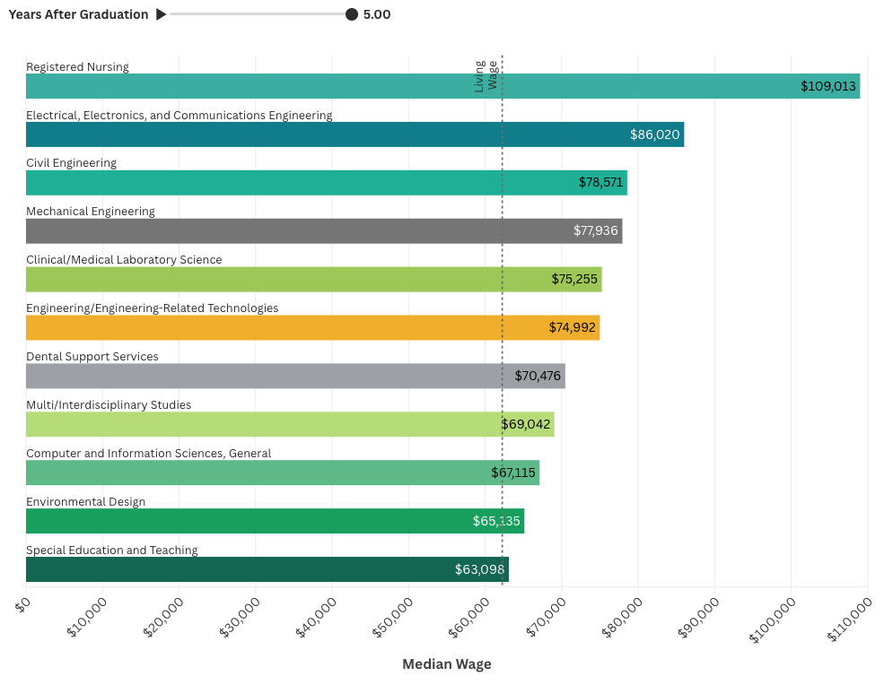The image size is (893, 685).
Task: Click the Years After Graduation label
Action: pyautogui.click(x=79, y=14)
